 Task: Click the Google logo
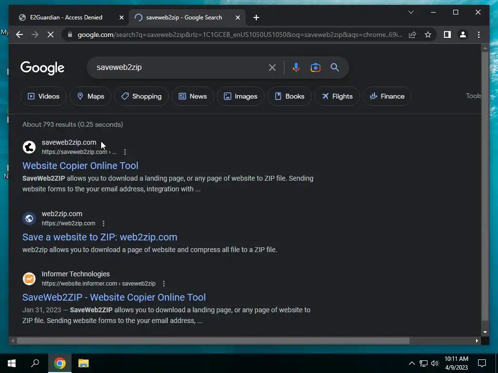tap(42, 68)
